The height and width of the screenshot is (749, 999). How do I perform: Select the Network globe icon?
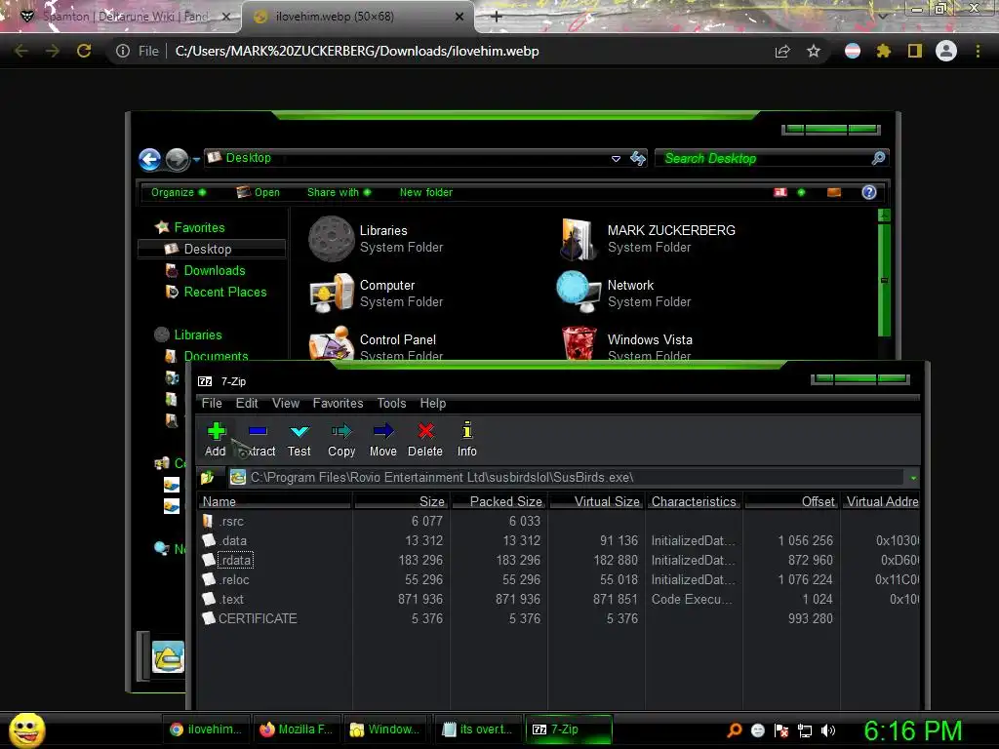click(x=579, y=292)
